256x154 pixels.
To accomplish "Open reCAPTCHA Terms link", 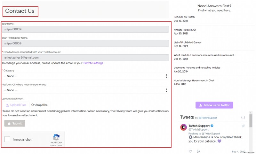I will click(60, 145).
